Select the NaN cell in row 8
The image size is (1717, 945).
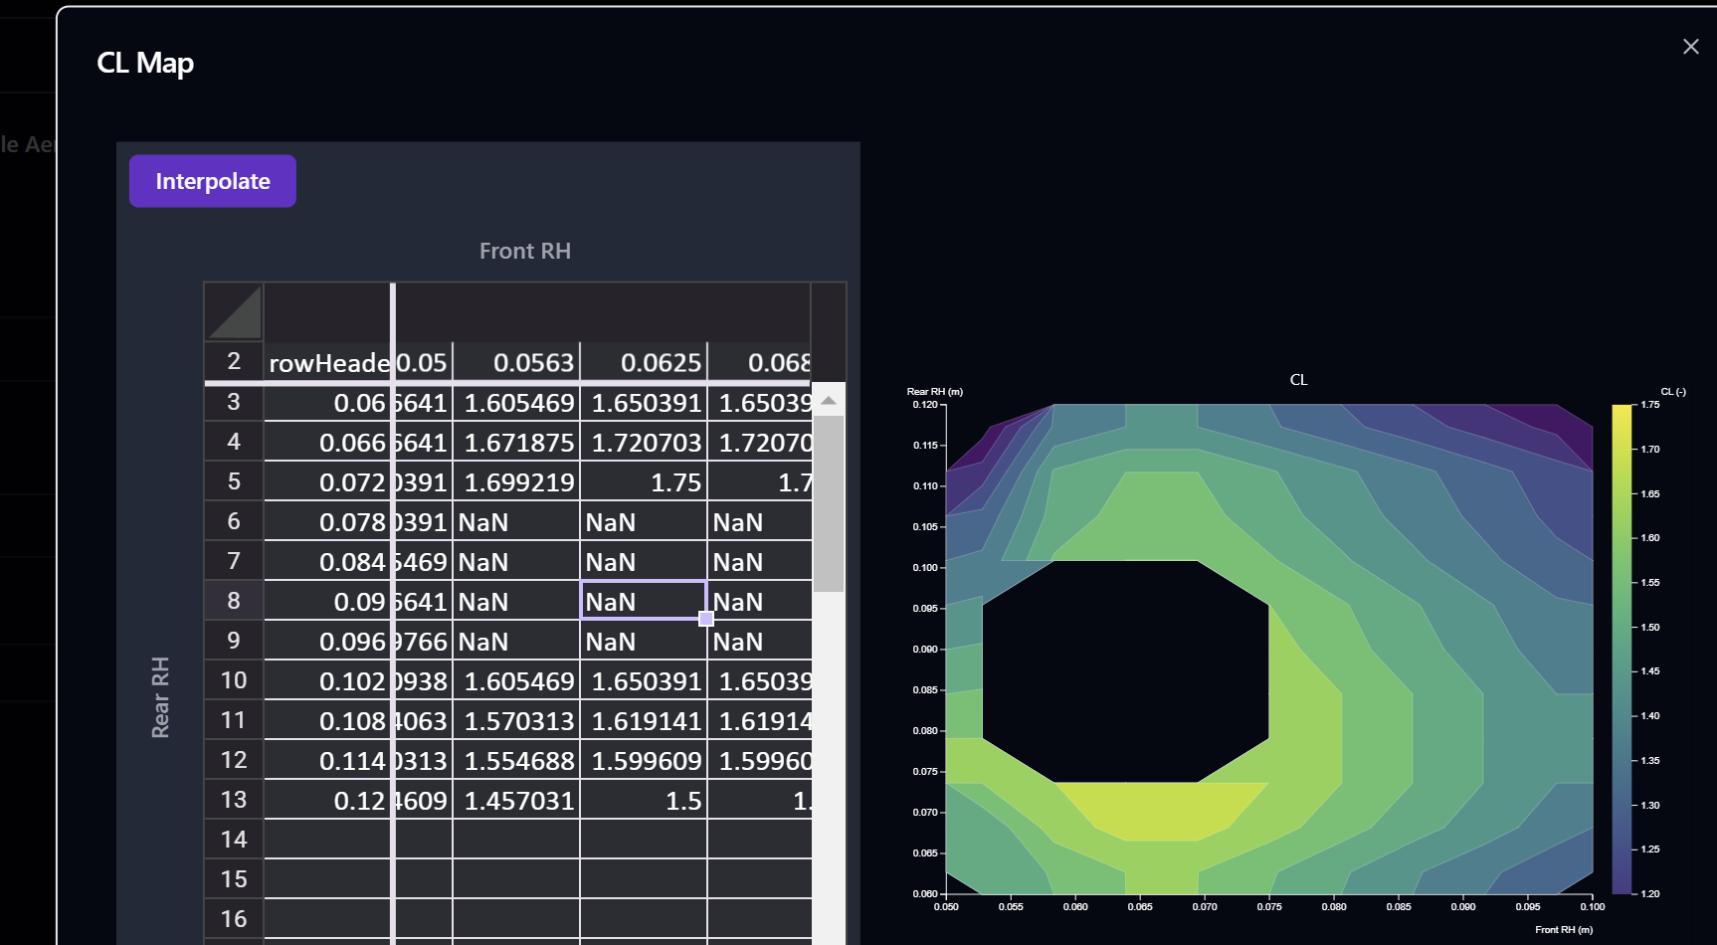point(642,601)
